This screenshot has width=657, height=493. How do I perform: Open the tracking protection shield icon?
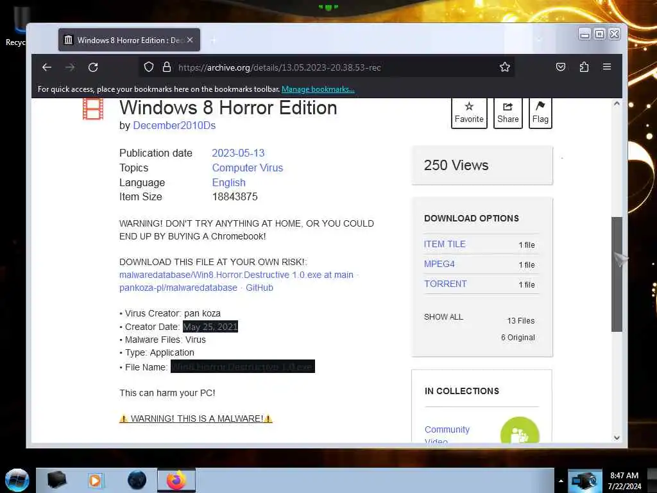149,67
